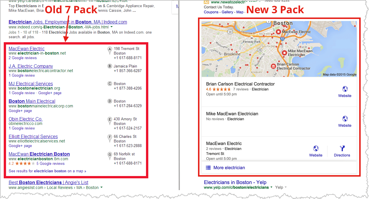Click the Website globe icon for Mike MacEwan Electrician
Viewport: 369px width, 199px height.
tap(345, 119)
